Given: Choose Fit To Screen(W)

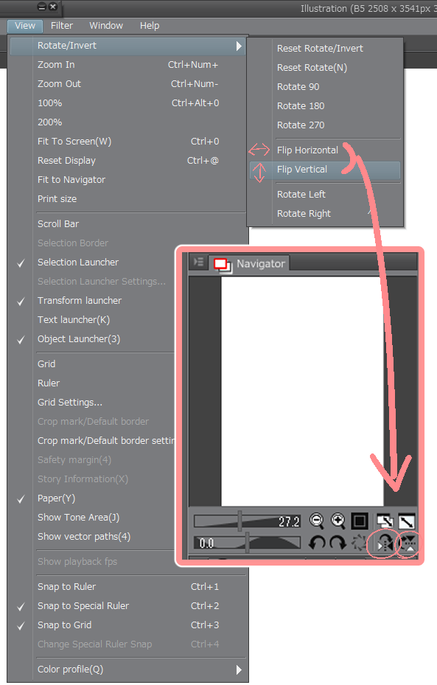Looking at the screenshot, I should coord(127,142).
